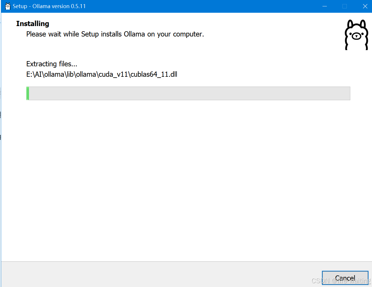Image resolution: width=372 pixels, height=287 pixels.
Task: Click "Please wait while Setup installs Ollama" text
Action: point(115,34)
